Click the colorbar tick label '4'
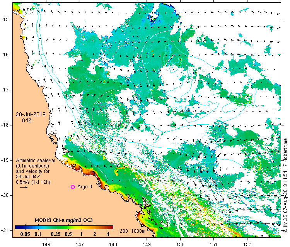The width and height of the screenshot is (290, 247). [108, 234]
